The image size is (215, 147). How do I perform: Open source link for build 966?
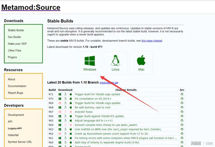click(182, 116)
